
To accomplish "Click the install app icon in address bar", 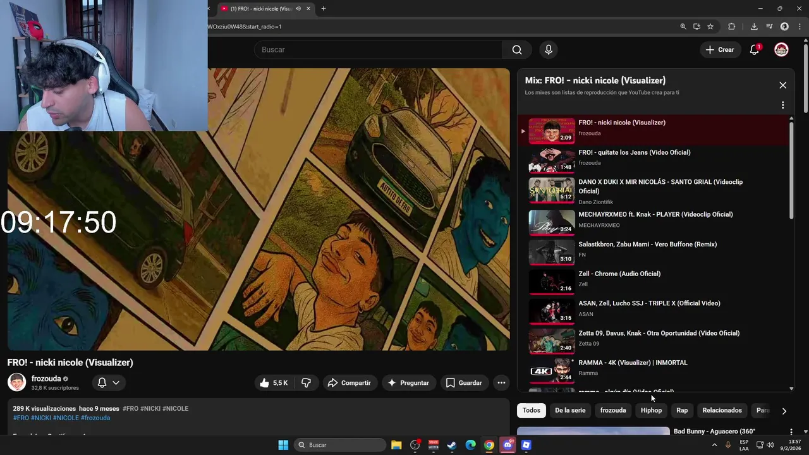I will [696, 27].
